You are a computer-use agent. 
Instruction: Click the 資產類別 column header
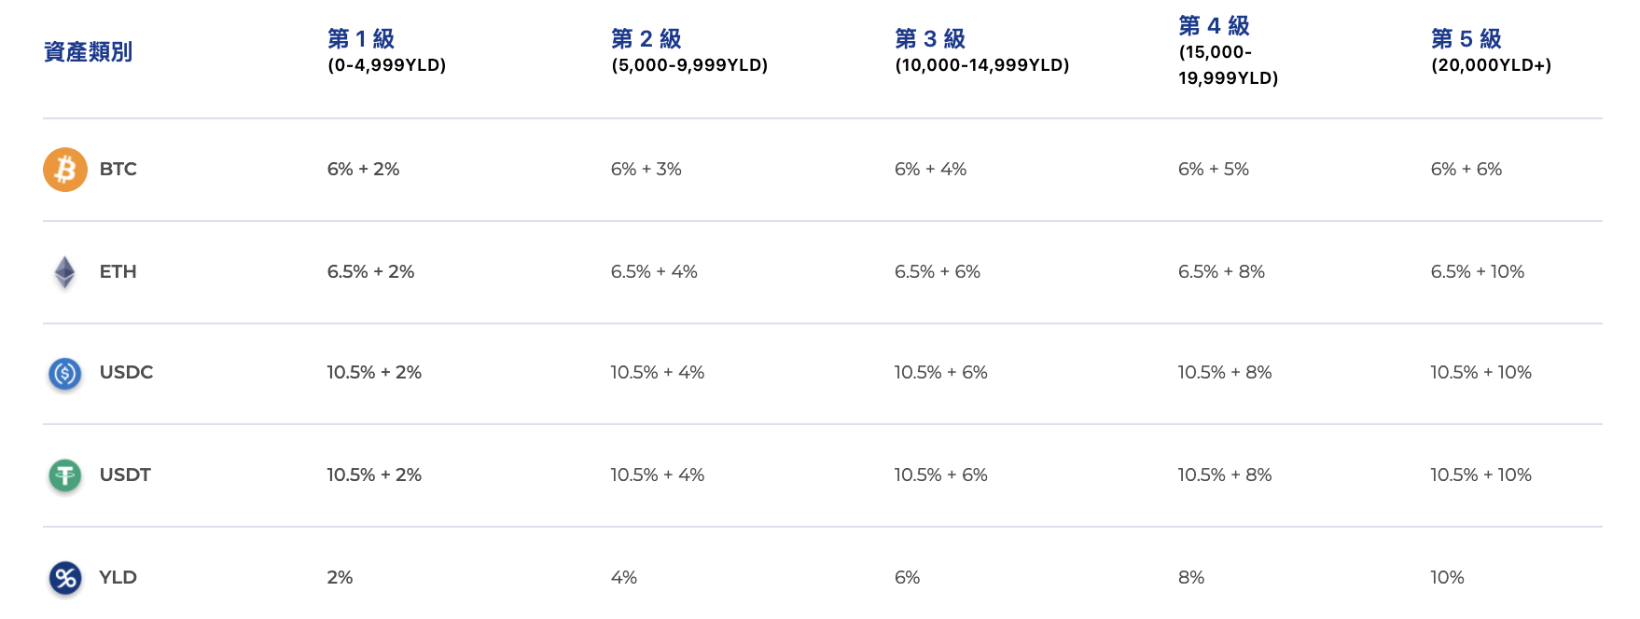pos(89,52)
